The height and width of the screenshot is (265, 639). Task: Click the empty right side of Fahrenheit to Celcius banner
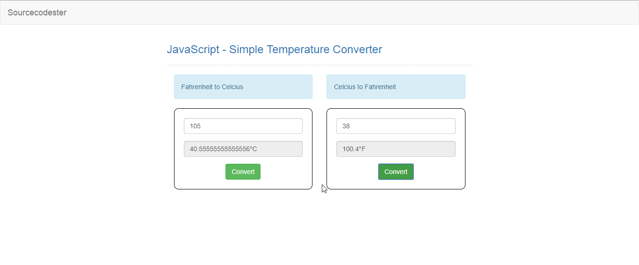pyautogui.click(x=278, y=87)
